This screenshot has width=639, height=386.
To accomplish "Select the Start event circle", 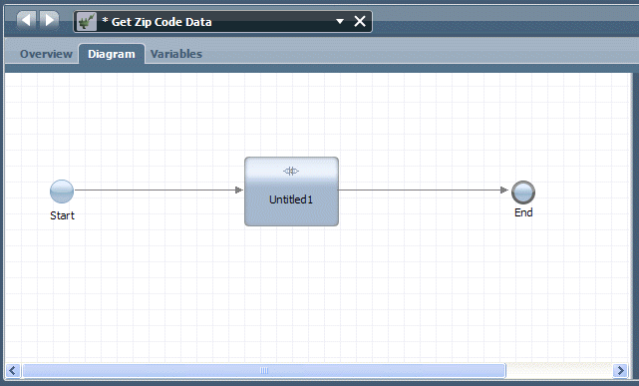I will (x=62, y=192).
